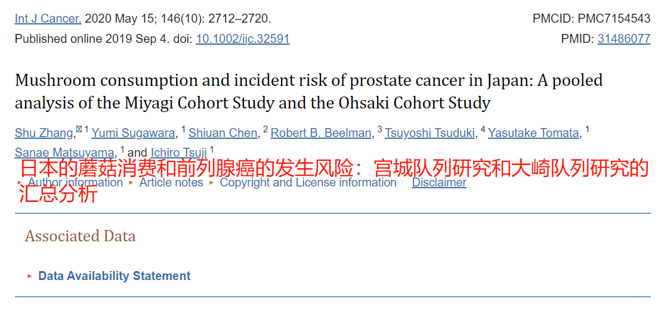This screenshot has width=664, height=311.
Task: Open the Int J Cancer journal link
Action: click(48, 18)
